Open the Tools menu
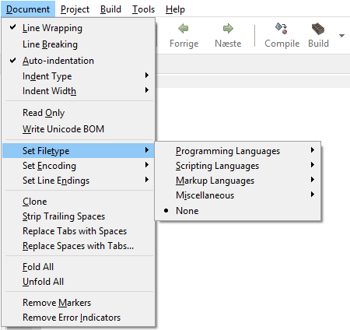The height and width of the screenshot is (330, 350). click(x=143, y=9)
